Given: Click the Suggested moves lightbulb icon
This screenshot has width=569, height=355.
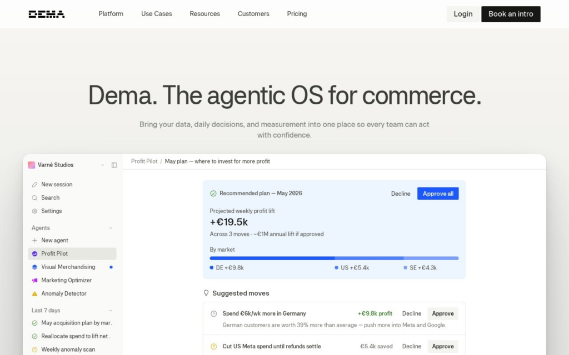Looking at the screenshot, I should click(206, 293).
